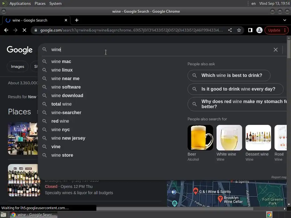Click the Update button in Chrome
The height and width of the screenshot is (218, 291).
coord(274,30)
